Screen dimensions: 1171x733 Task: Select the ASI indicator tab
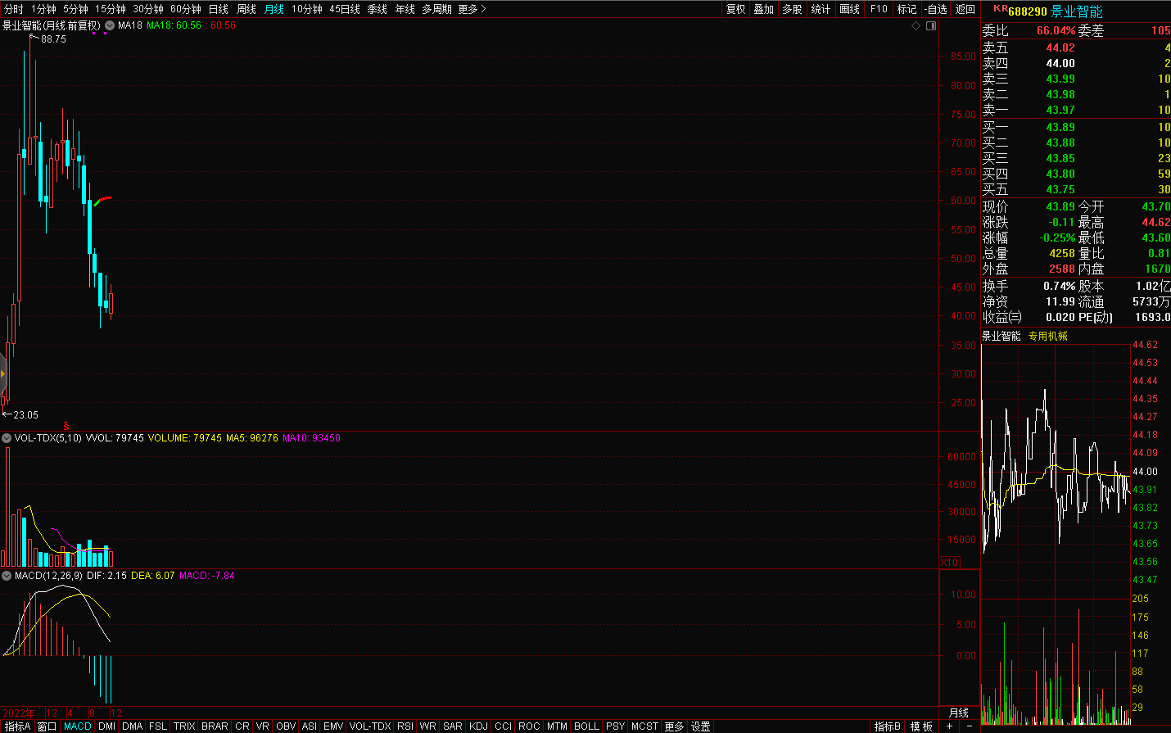(309, 726)
